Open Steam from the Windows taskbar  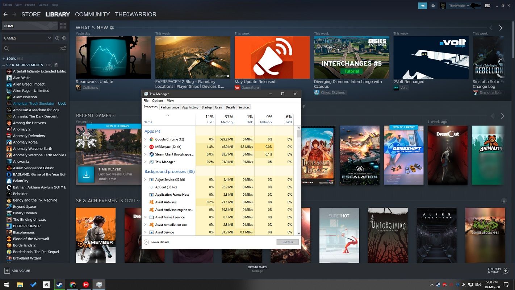pyautogui.click(x=59, y=285)
